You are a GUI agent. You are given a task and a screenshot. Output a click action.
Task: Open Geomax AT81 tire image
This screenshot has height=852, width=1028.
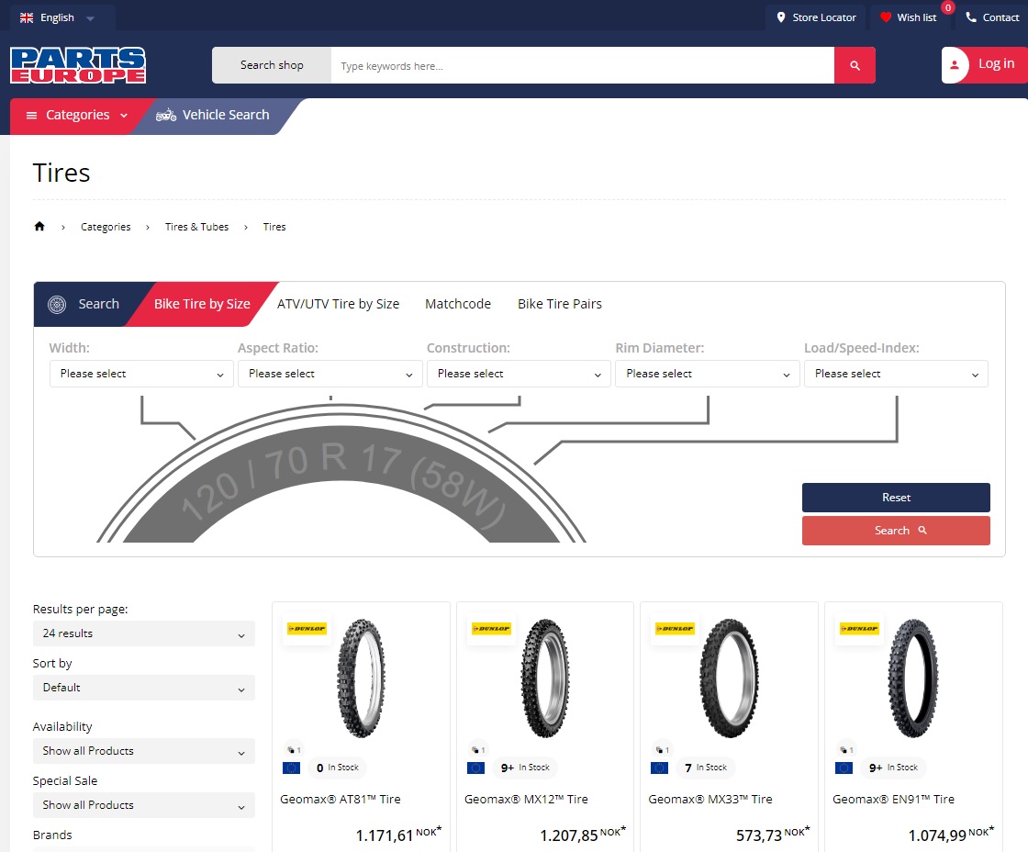pos(362,678)
